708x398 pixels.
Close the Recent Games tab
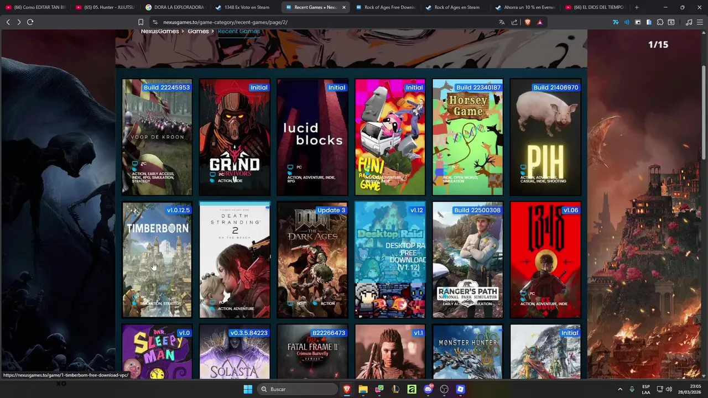(344, 7)
